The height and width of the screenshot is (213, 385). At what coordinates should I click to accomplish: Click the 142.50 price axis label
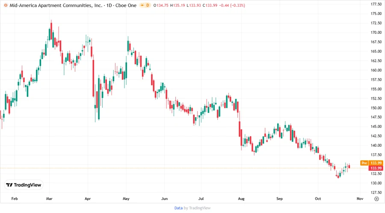pos(376,136)
